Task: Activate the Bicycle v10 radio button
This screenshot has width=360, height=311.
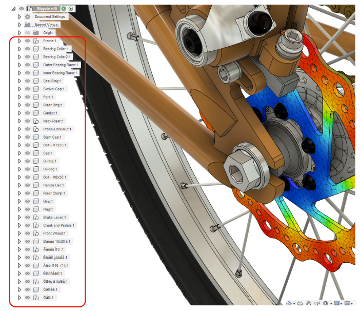Action: point(71,9)
